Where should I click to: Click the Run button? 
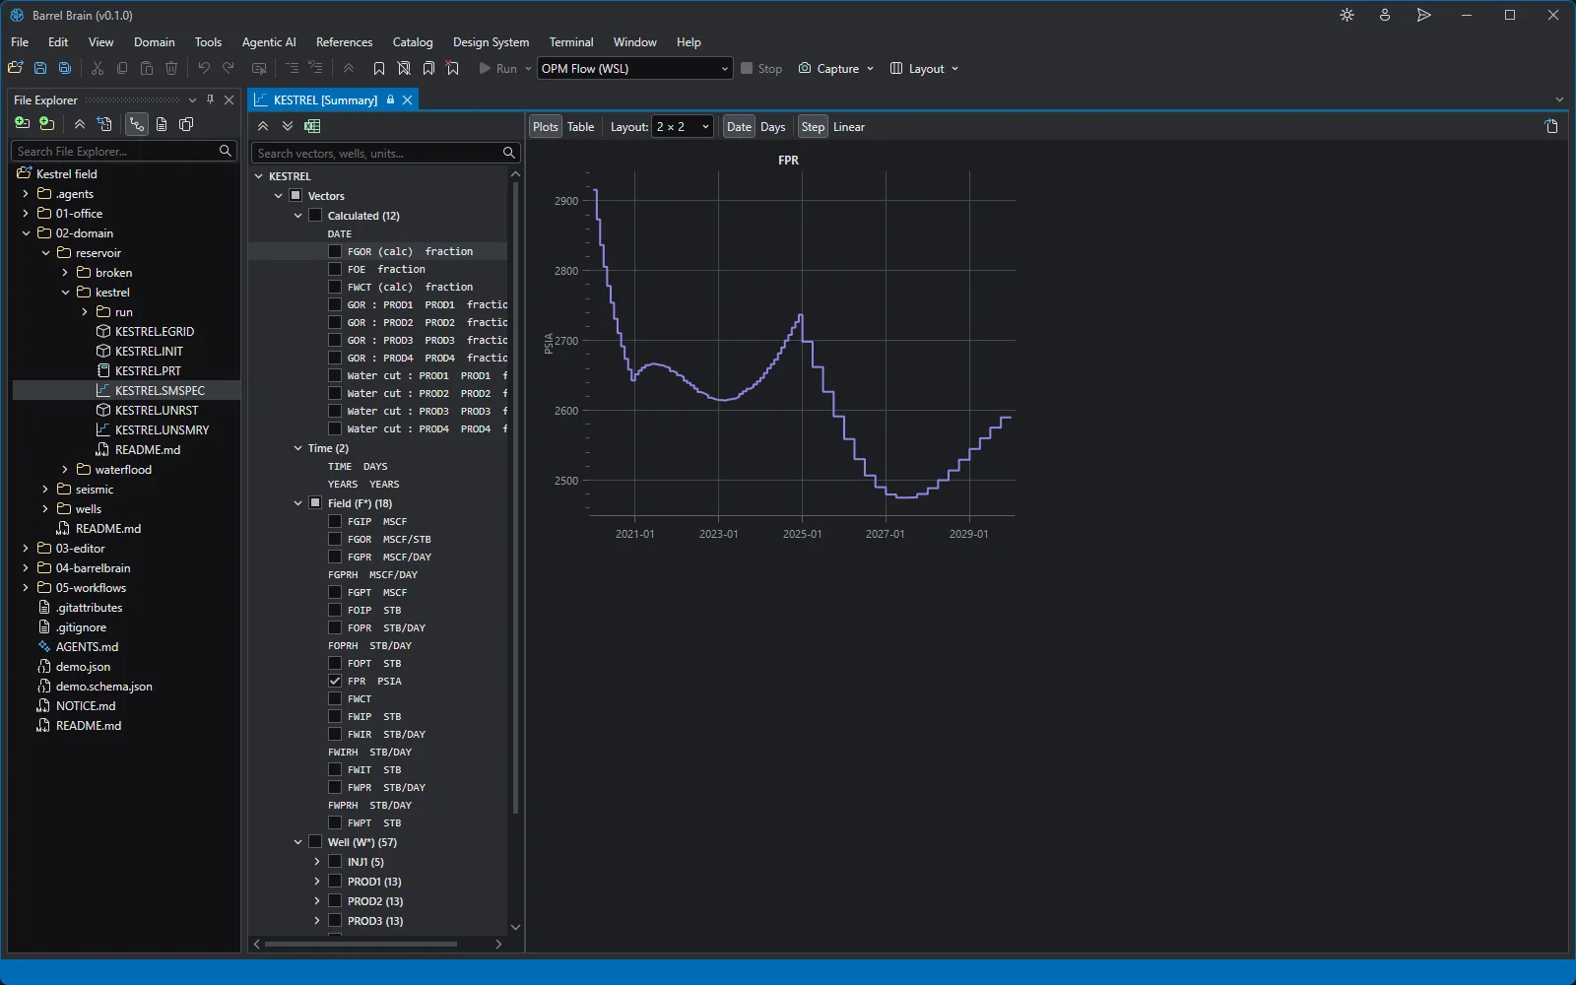click(498, 68)
